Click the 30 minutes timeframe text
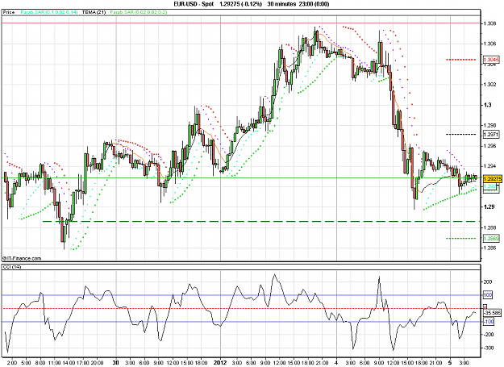The image size is (504, 367). pos(281,4)
